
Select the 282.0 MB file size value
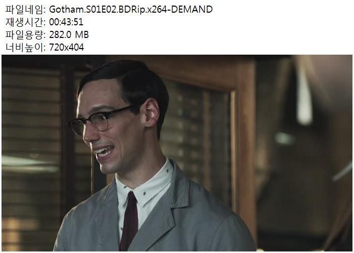pos(69,35)
